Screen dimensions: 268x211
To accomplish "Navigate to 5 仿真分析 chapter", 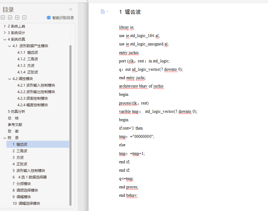I will click(16, 112).
